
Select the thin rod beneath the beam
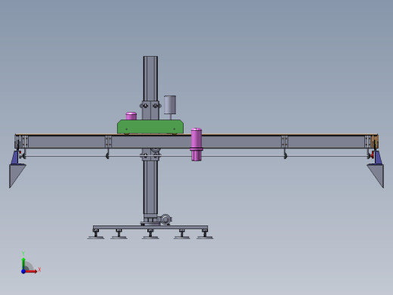(196, 156)
